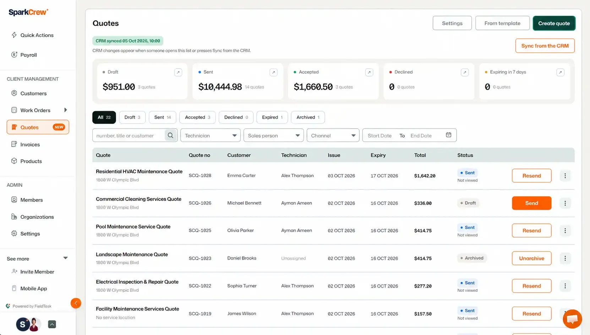Click Invite Member in sidebar
Viewport: 590px width, 335px height.
pos(33,272)
